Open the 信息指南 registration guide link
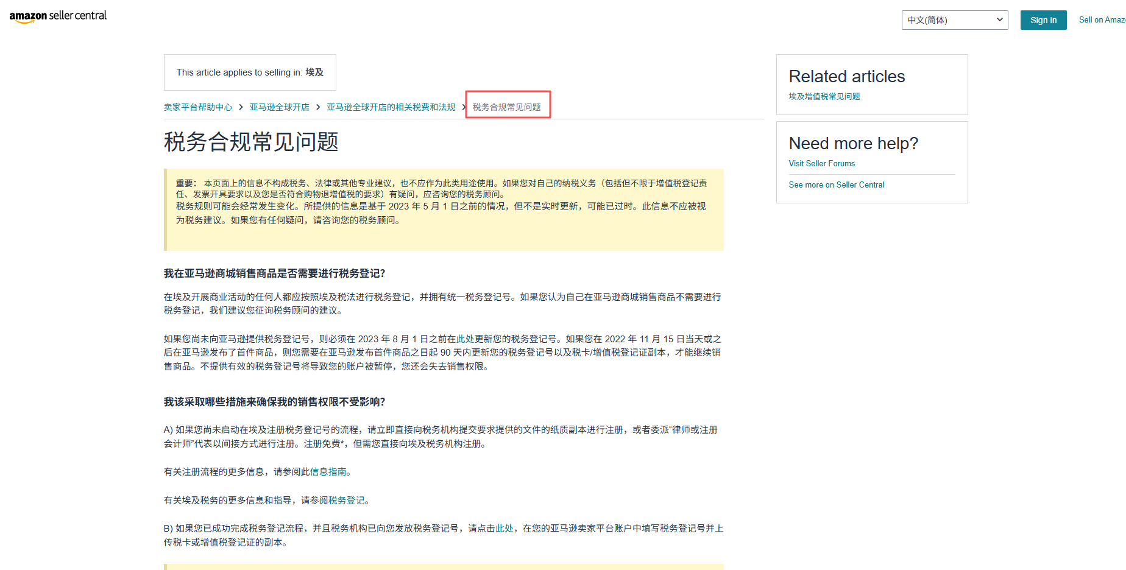 328,471
